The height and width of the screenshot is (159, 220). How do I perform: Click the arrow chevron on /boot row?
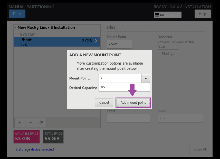(96, 41)
